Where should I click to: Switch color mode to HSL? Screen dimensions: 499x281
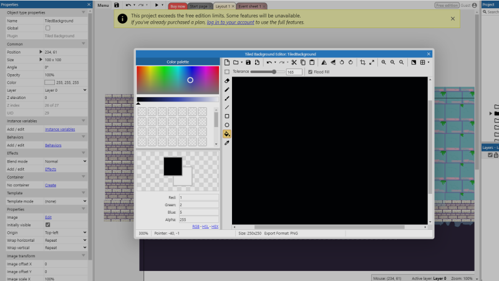click(205, 227)
